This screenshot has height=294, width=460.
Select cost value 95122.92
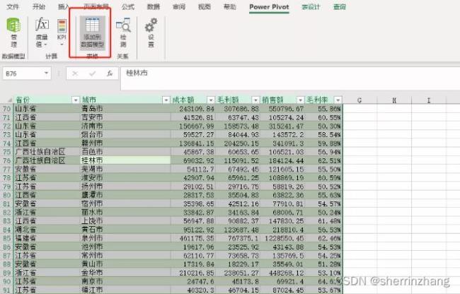tap(193, 230)
